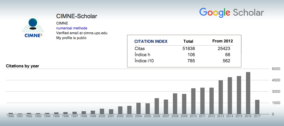Select the Índice h row label

click(x=143, y=54)
